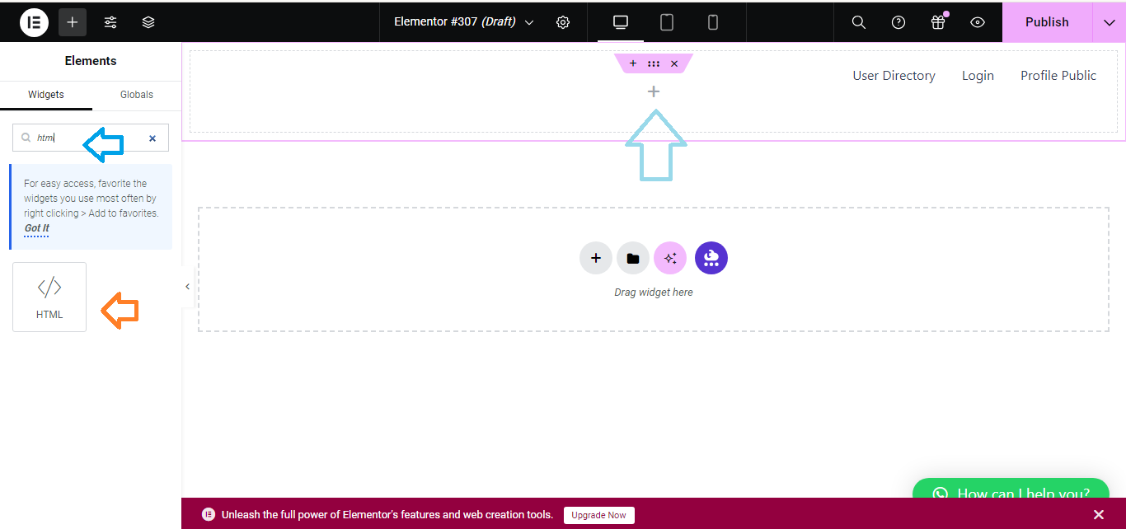Click the Elementor logo icon
This screenshot has width=1126, height=529.
[x=34, y=22]
